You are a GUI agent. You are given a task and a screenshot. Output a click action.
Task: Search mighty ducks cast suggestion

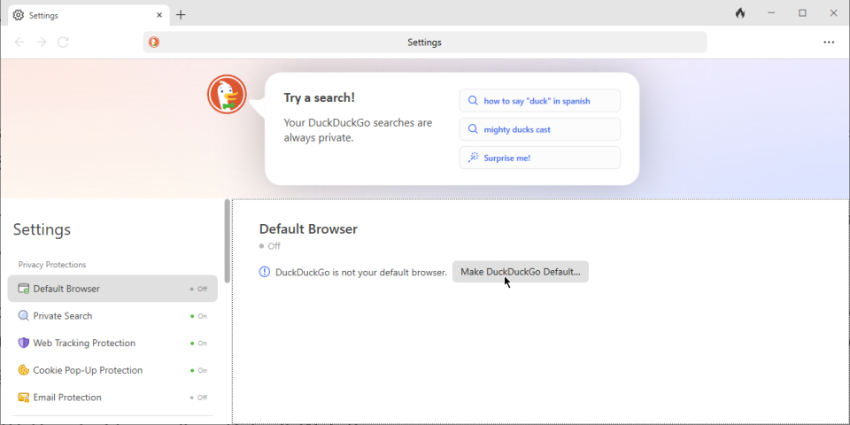click(x=539, y=129)
